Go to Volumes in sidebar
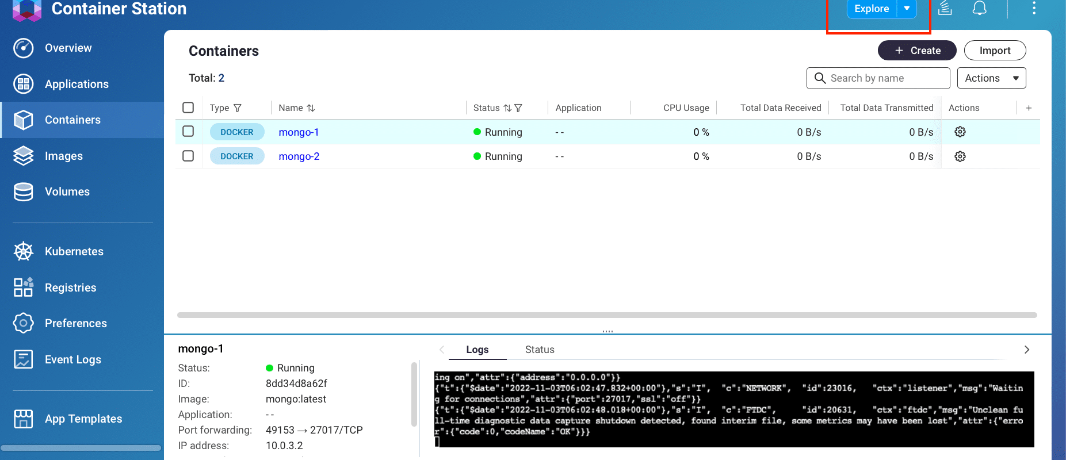 [x=67, y=191]
